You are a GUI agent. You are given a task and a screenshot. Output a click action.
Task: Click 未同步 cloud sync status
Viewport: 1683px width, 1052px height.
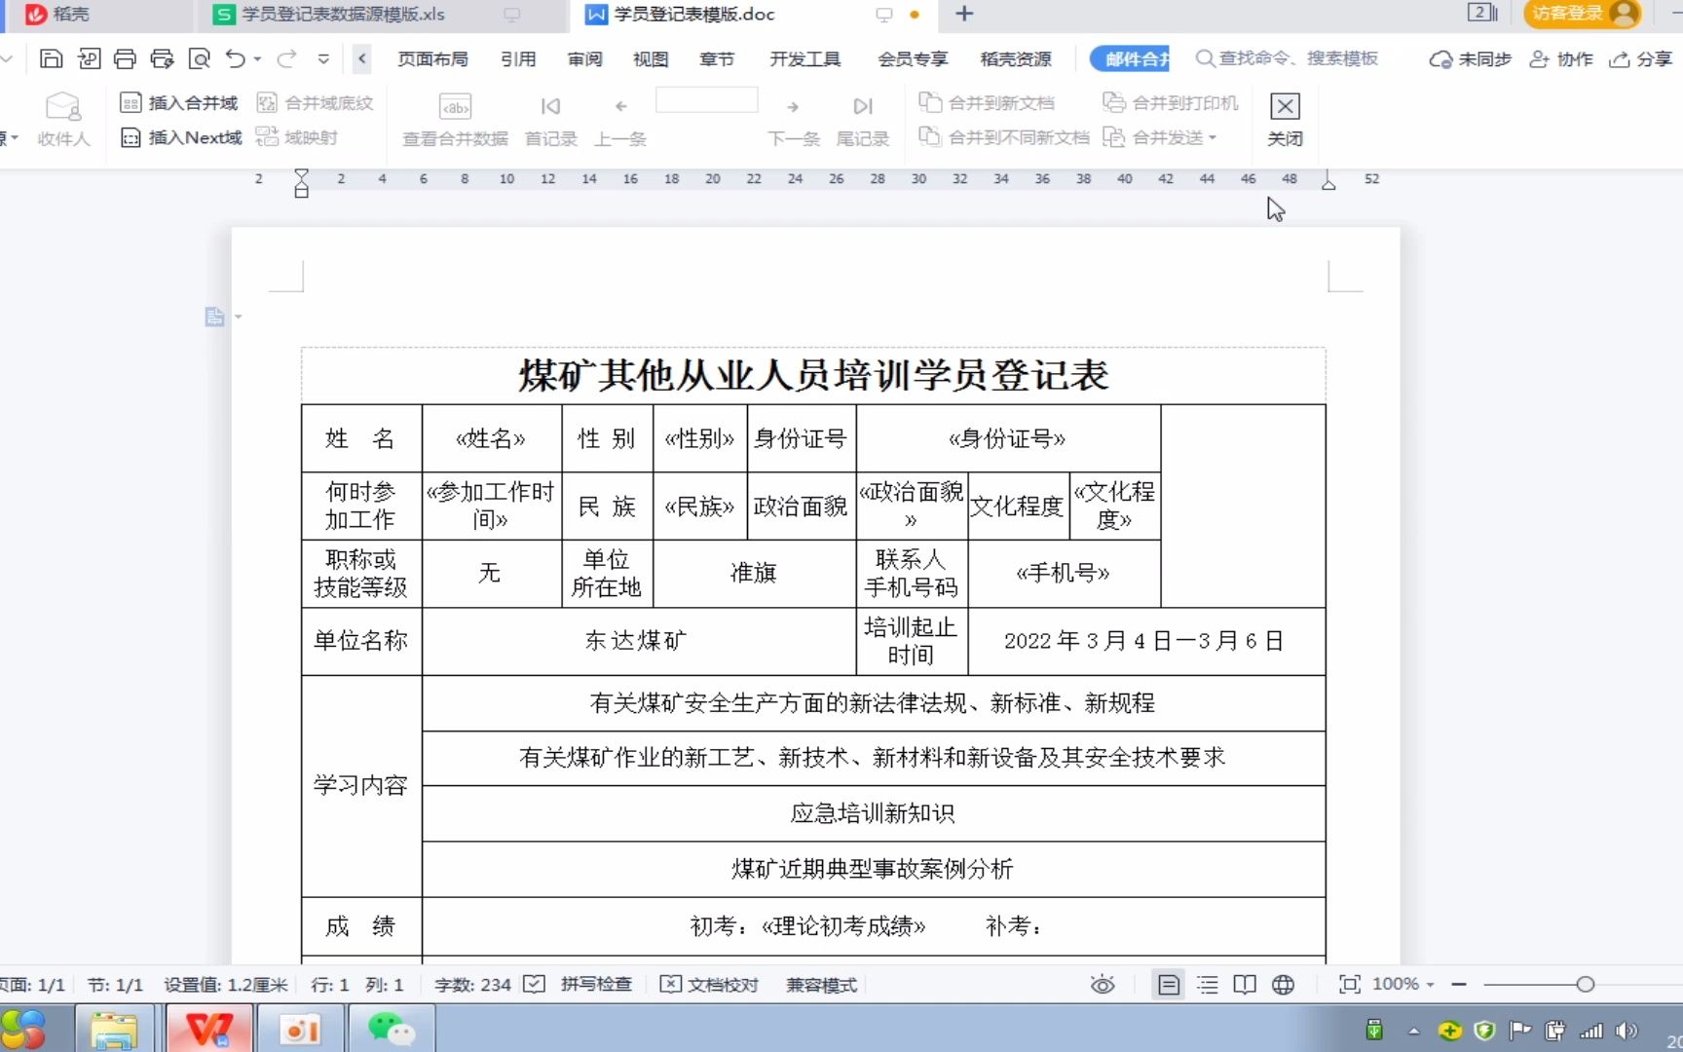[x=1470, y=59]
